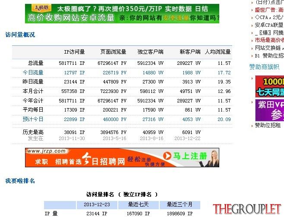Viewport: 284px width, 217px height.
Task: Select the 独立客户端 column header
Action: click(150, 52)
